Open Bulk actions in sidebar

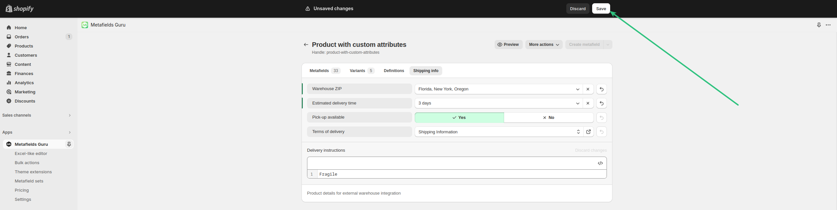27,162
